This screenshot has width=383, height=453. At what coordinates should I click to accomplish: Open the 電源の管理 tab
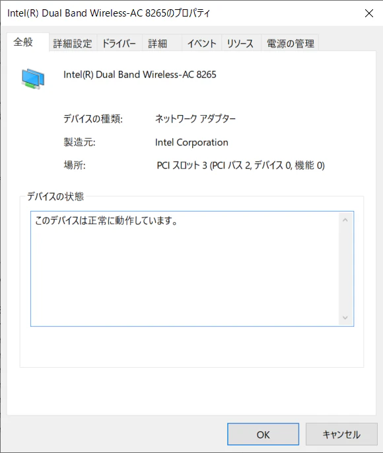(x=290, y=44)
